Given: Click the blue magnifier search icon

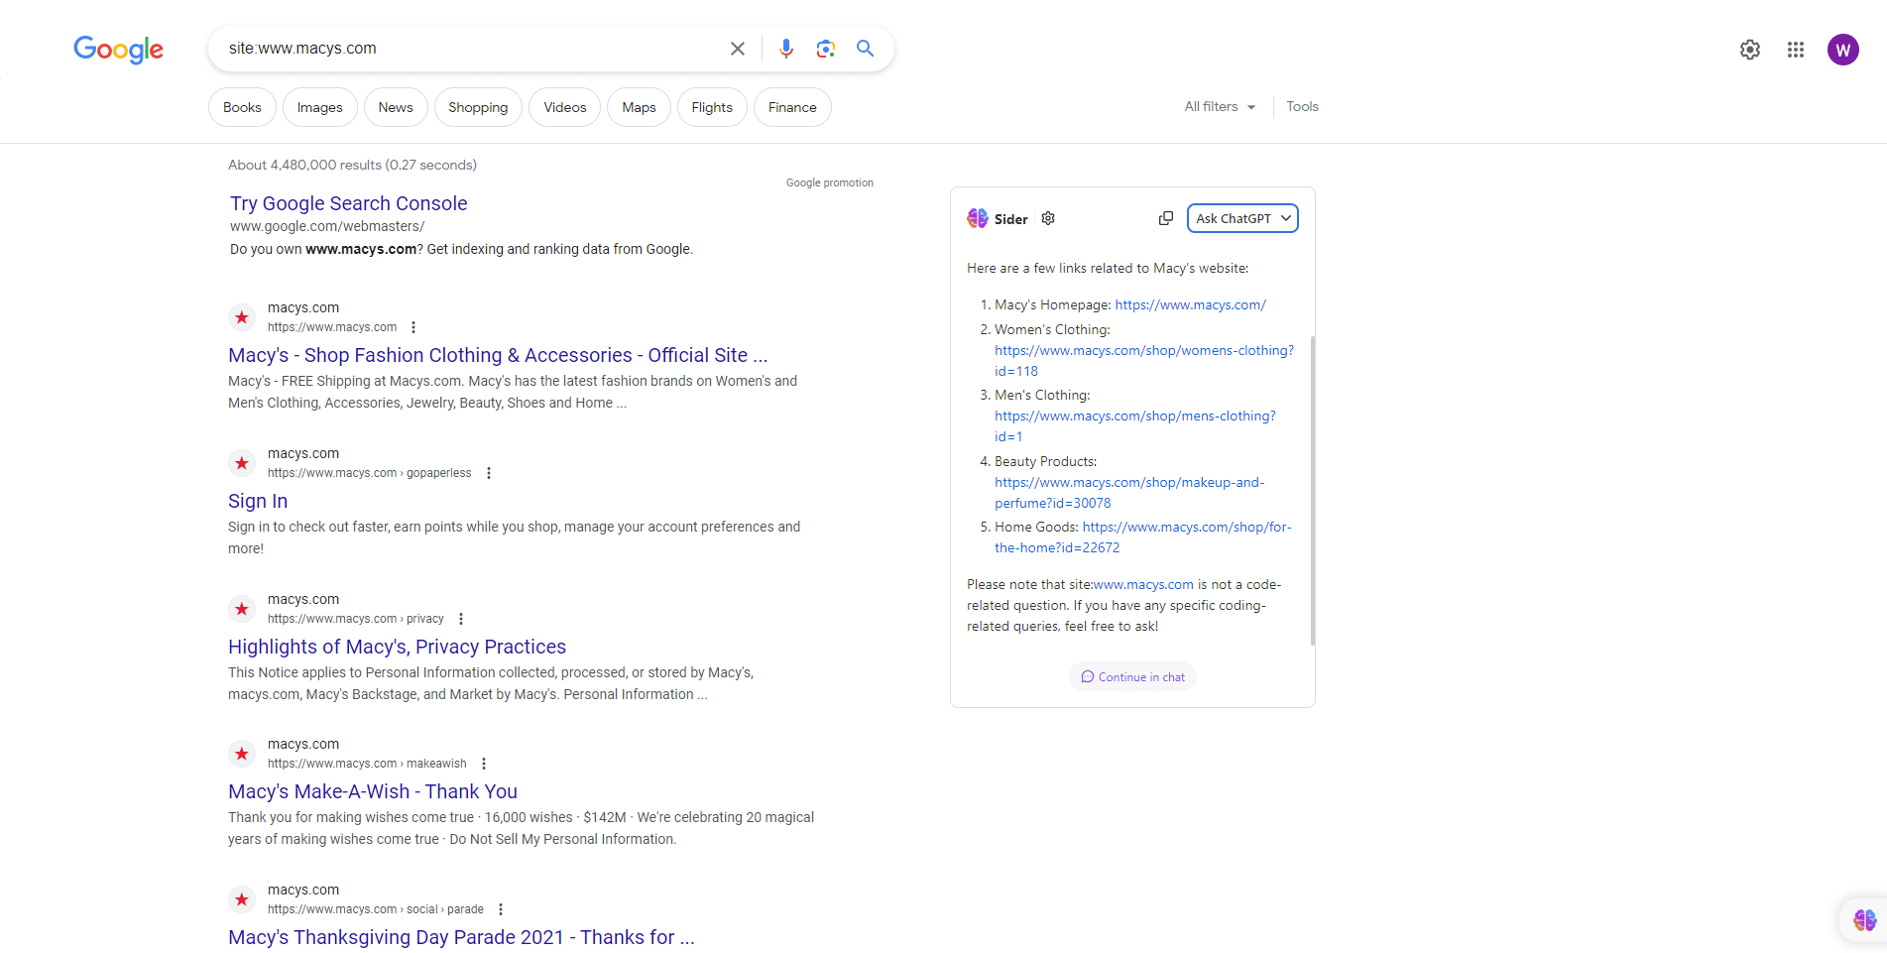Looking at the screenshot, I should pos(865,49).
